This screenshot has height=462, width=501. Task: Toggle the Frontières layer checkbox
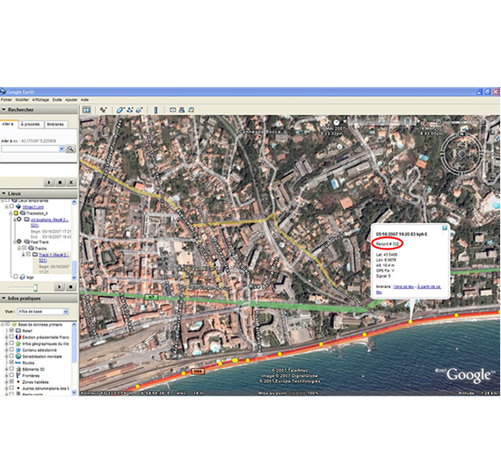[11, 375]
